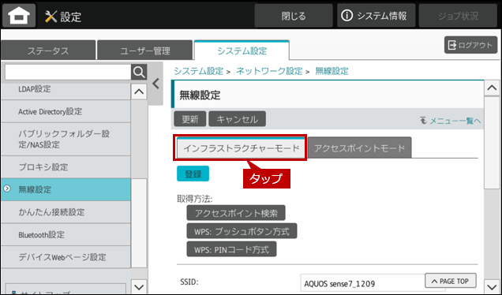
Task: Click the 無線設定 breadcrumb link
Action: click(332, 71)
